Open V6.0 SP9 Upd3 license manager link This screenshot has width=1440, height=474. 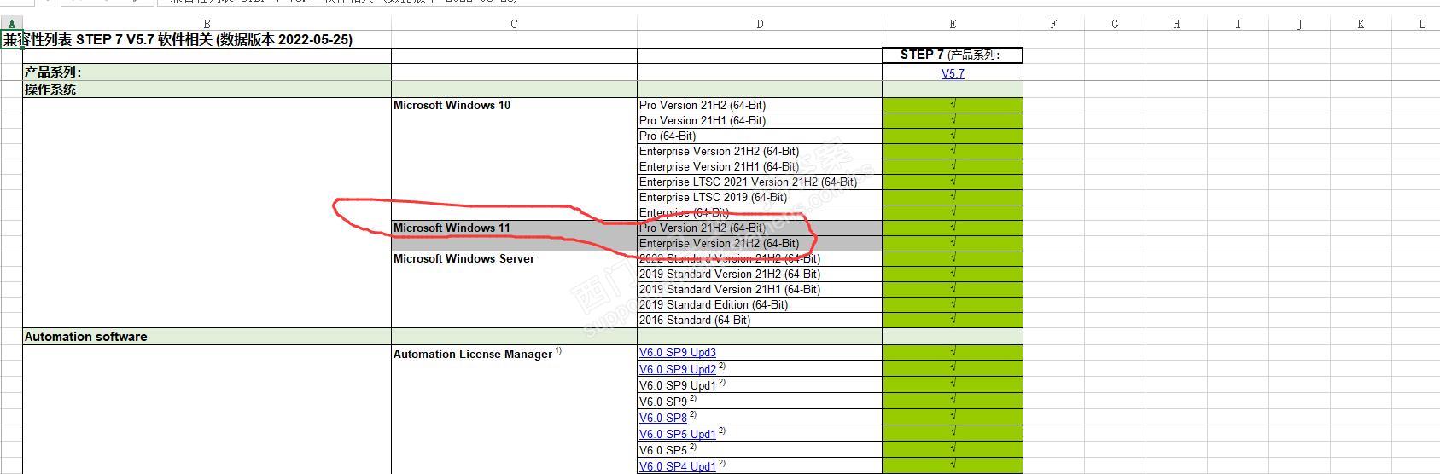click(x=678, y=352)
